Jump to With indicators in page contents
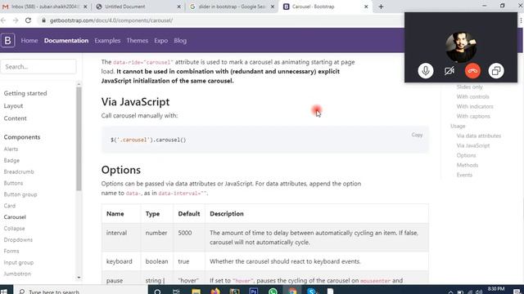The image size is (524, 294). [x=475, y=106]
